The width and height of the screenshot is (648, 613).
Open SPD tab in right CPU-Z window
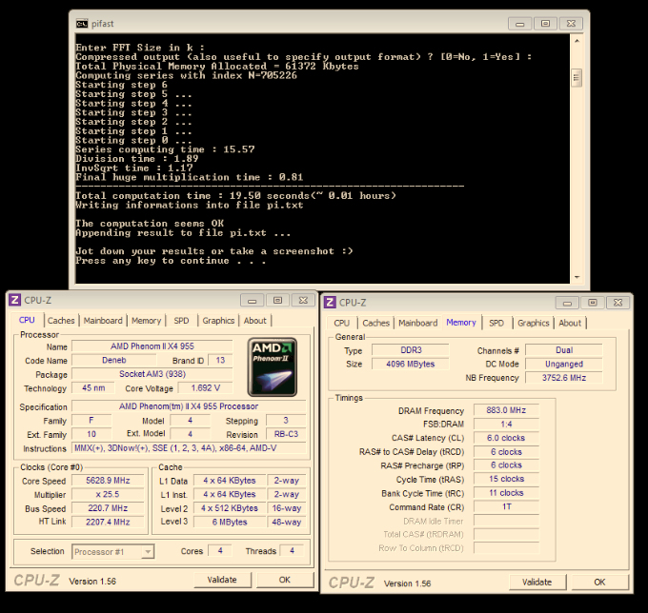pos(496,323)
